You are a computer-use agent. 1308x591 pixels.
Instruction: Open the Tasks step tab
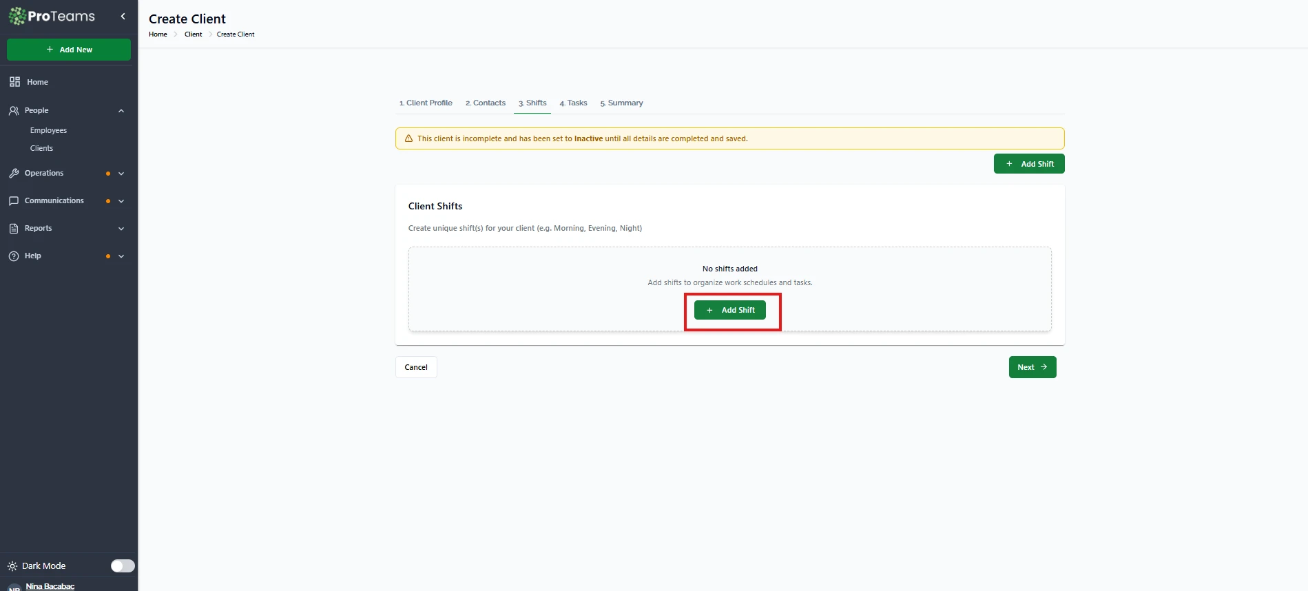click(573, 103)
